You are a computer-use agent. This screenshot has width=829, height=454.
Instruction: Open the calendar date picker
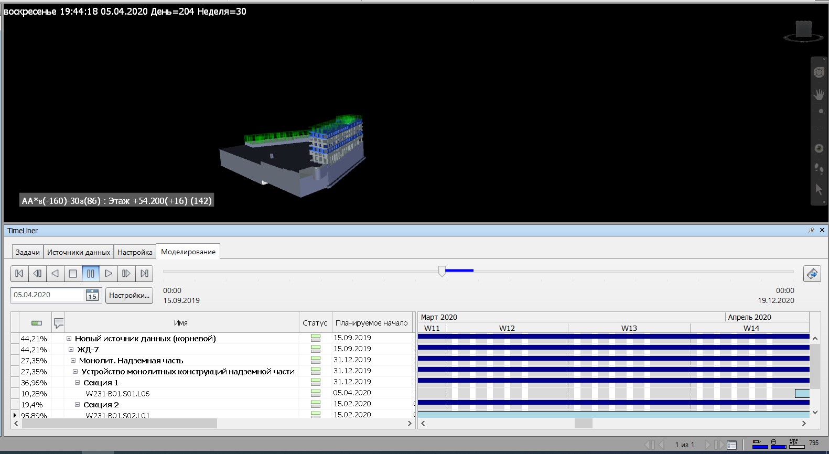(92, 295)
